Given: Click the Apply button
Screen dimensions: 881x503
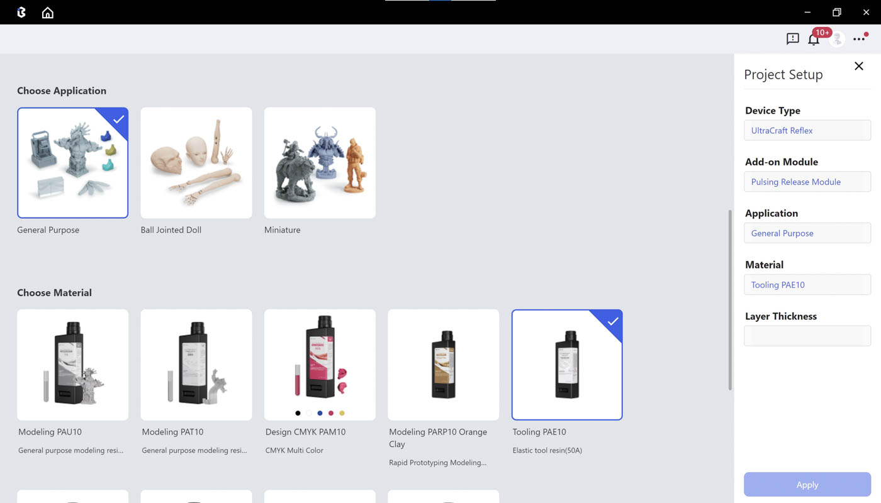Looking at the screenshot, I should pyautogui.click(x=807, y=485).
